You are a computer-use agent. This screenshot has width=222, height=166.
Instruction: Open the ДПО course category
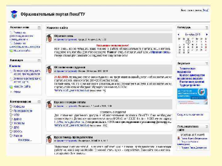pyautogui.click(x=16, y=127)
